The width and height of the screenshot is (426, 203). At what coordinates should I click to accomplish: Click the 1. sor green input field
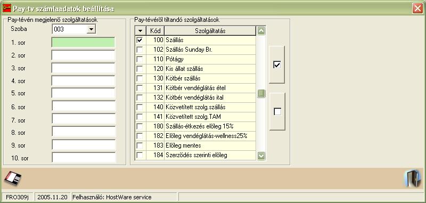coord(83,43)
